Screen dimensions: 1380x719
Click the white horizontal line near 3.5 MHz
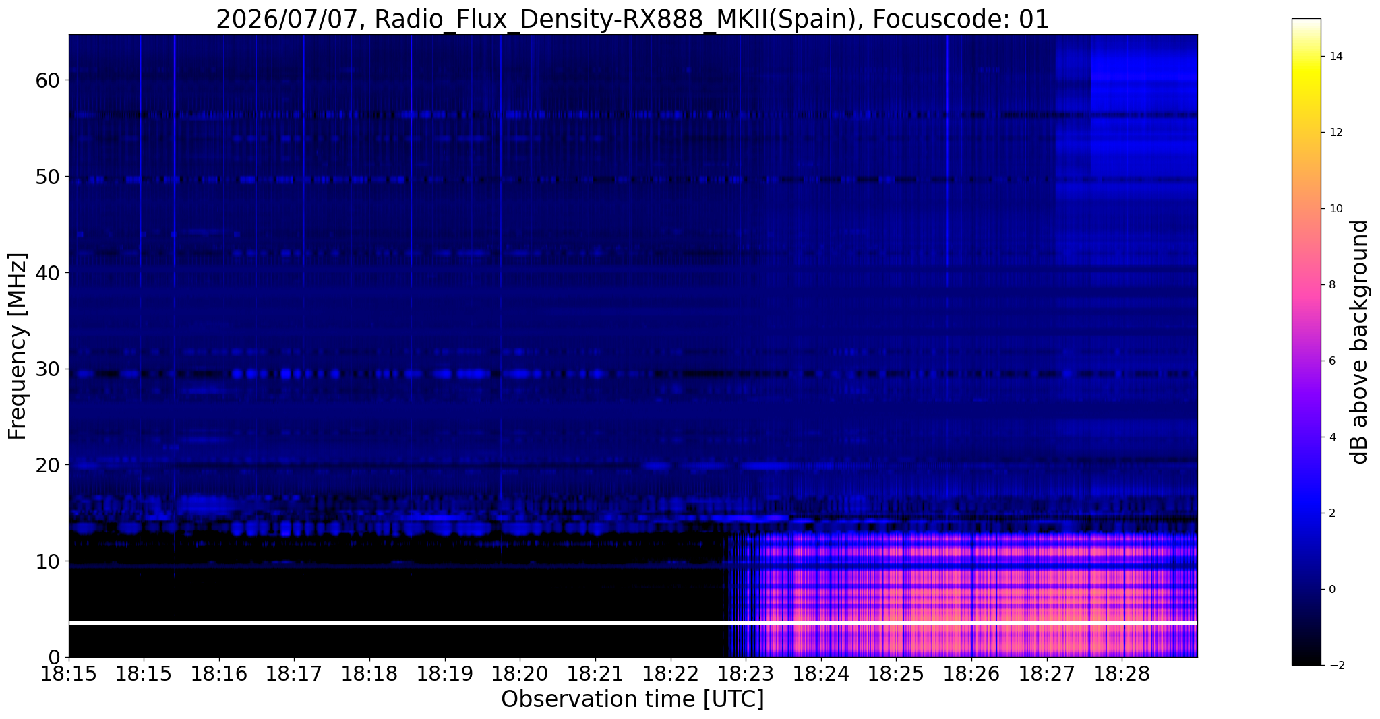633,623
